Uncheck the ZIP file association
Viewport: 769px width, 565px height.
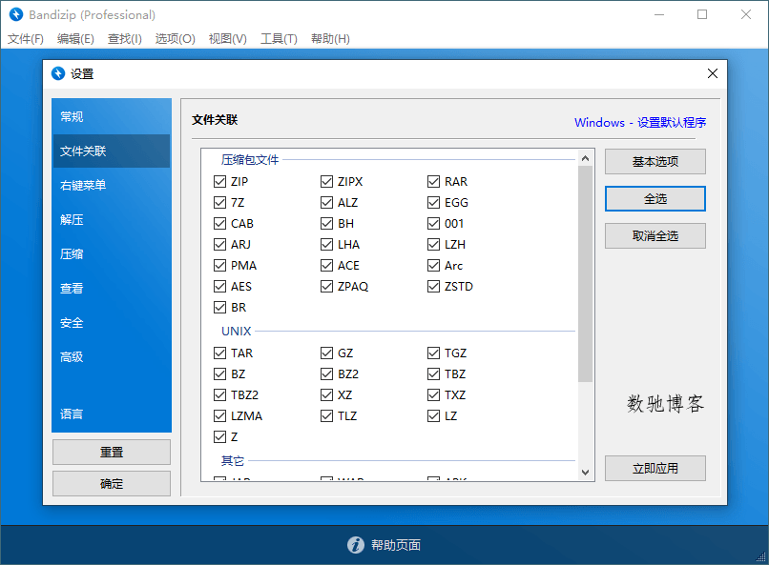pos(219,182)
